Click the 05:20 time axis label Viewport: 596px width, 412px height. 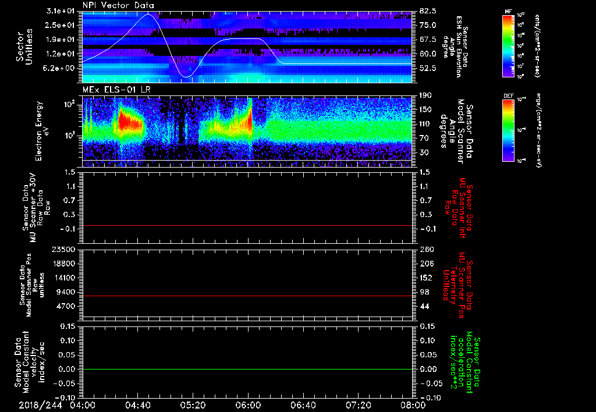pyautogui.click(x=193, y=404)
